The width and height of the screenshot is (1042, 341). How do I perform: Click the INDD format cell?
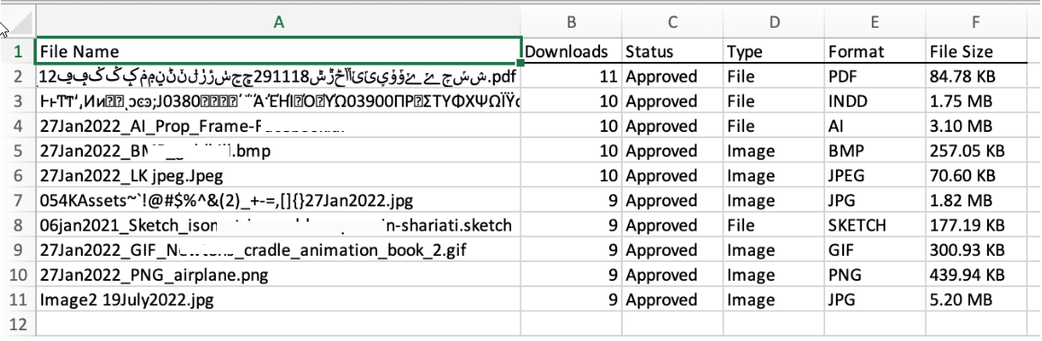(875, 101)
